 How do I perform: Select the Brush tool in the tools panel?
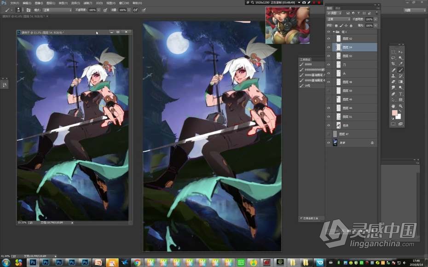coord(400,70)
